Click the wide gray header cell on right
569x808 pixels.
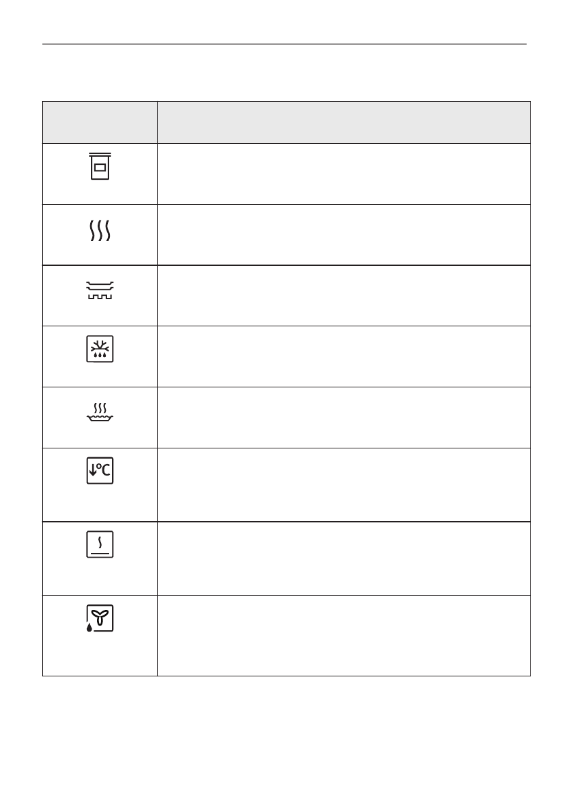tap(343, 122)
